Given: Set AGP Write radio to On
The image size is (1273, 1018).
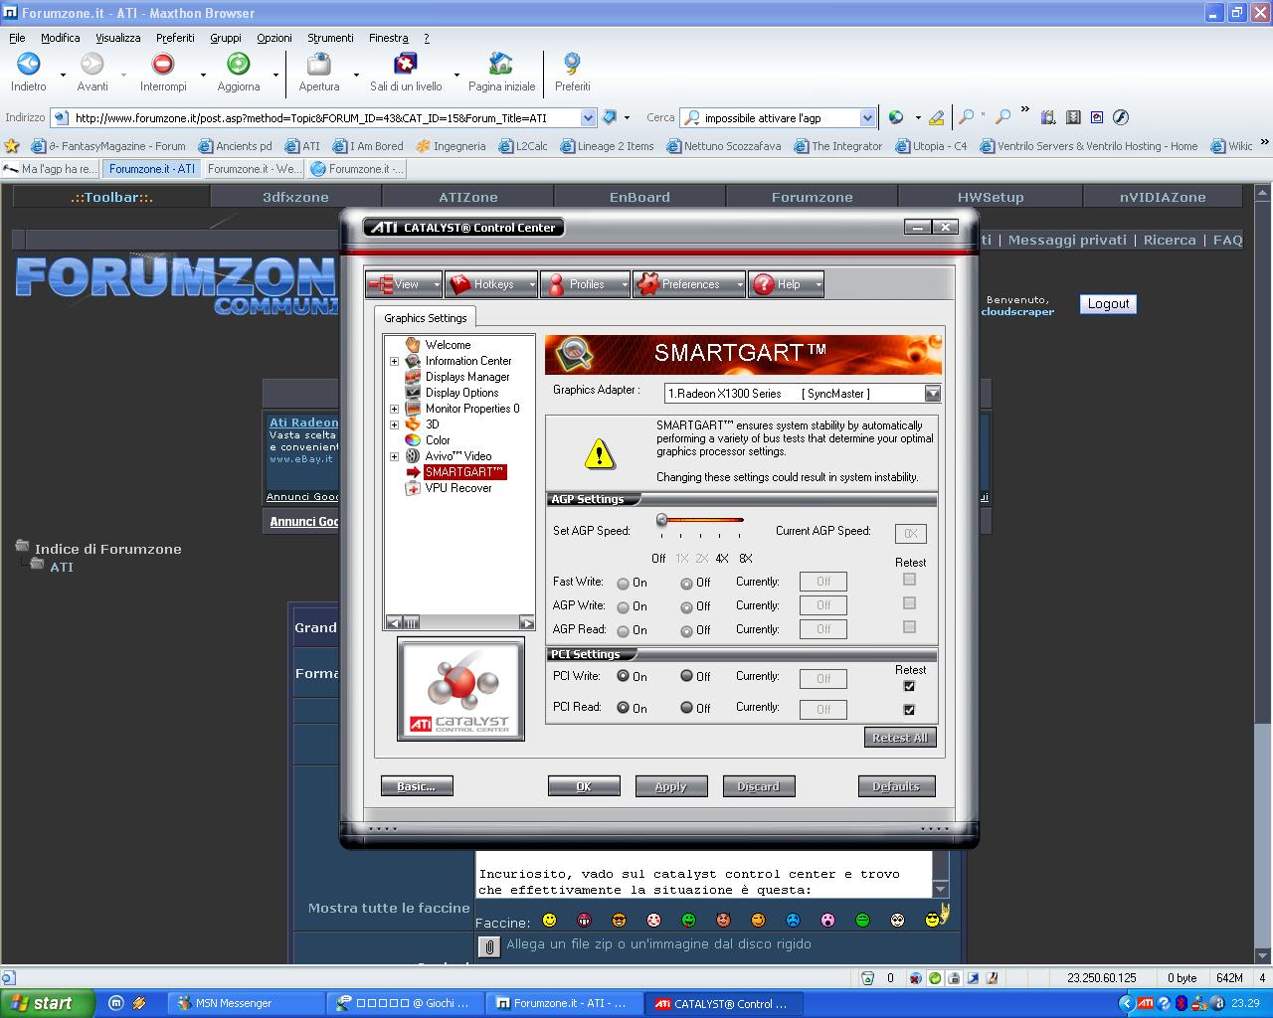Looking at the screenshot, I should click(x=623, y=607).
